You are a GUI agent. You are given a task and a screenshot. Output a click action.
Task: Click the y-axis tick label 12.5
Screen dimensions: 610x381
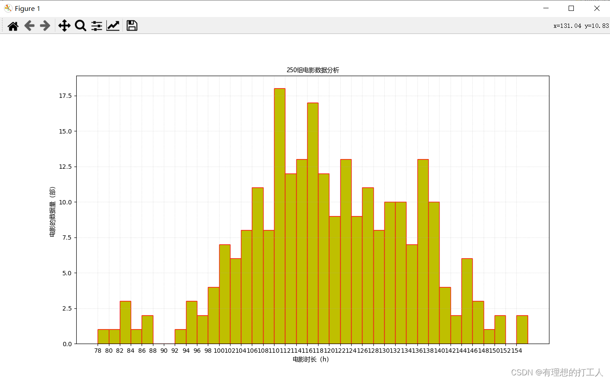click(x=65, y=167)
